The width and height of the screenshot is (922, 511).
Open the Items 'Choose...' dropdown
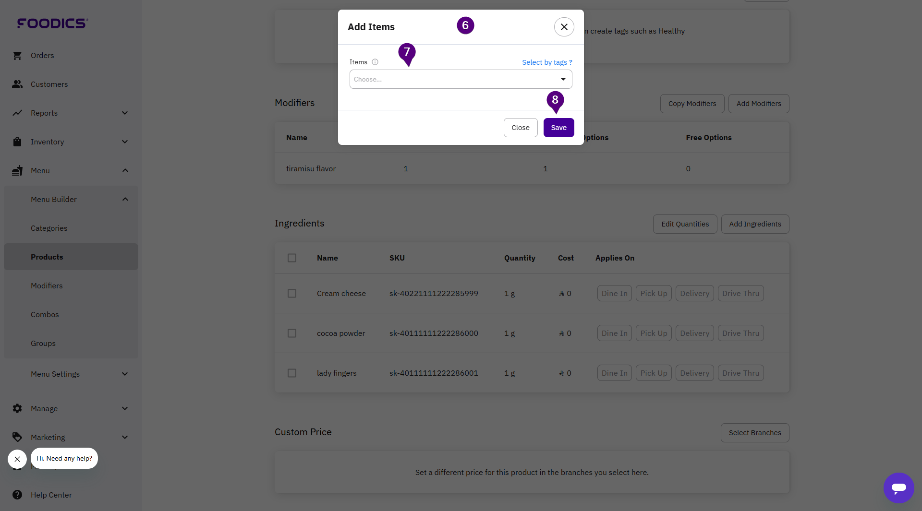pos(461,79)
